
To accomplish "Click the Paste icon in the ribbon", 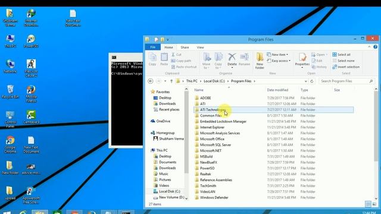I will pyautogui.click(x=164, y=59).
